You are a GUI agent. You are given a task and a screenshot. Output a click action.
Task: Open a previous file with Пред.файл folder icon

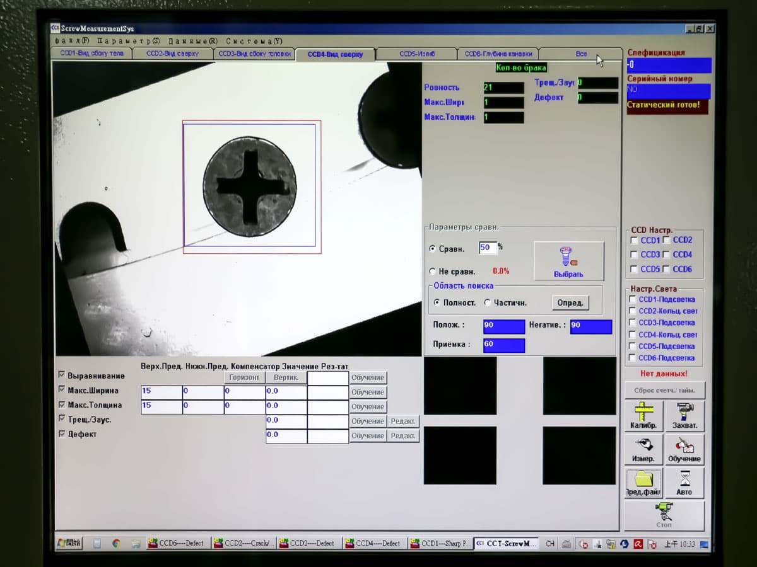click(x=643, y=482)
